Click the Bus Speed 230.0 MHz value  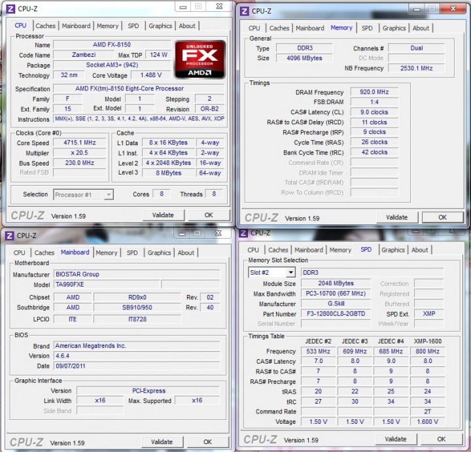[x=80, y=163]
